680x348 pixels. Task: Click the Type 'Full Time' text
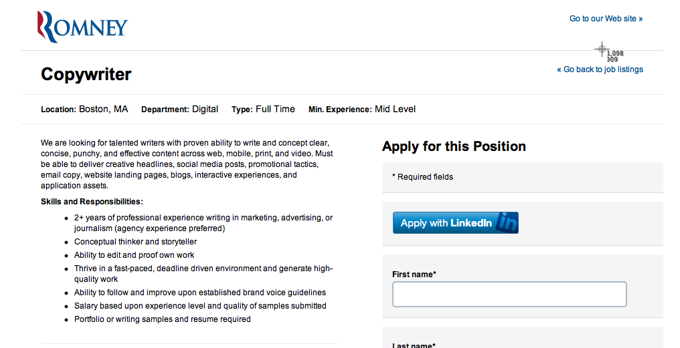click(275, 109)
